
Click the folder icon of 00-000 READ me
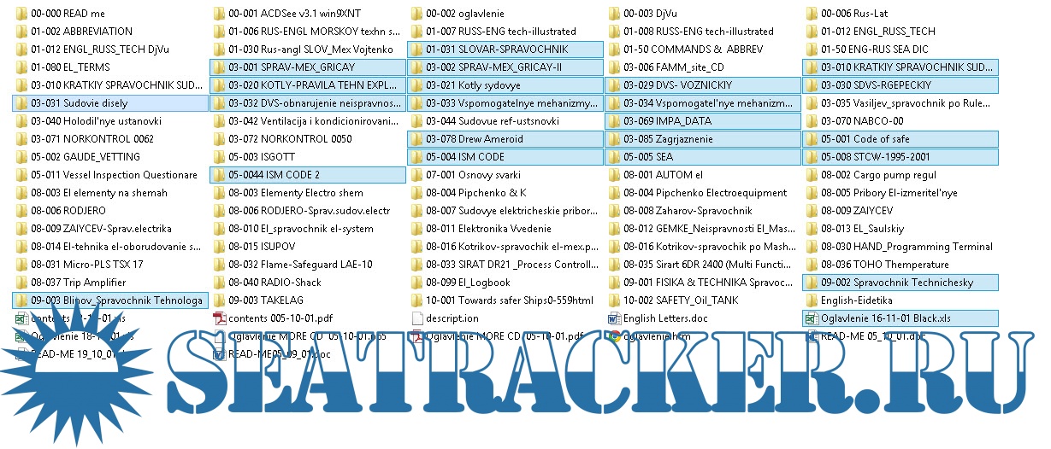[21, 14]
